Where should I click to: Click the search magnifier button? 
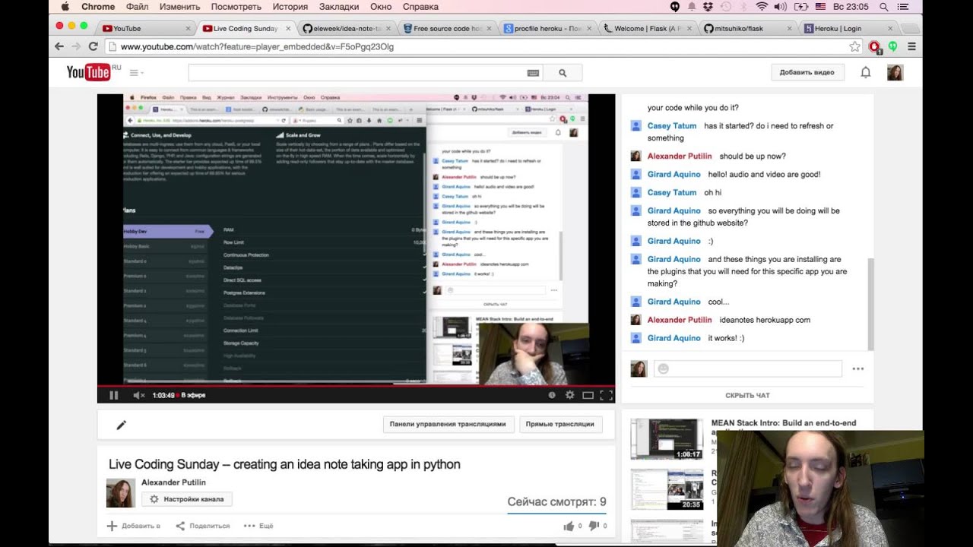pyautogui.click(x=563, y=73)
